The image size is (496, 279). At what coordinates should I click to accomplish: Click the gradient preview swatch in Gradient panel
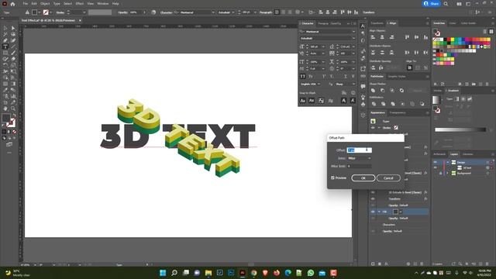click(x=436, y=100)
